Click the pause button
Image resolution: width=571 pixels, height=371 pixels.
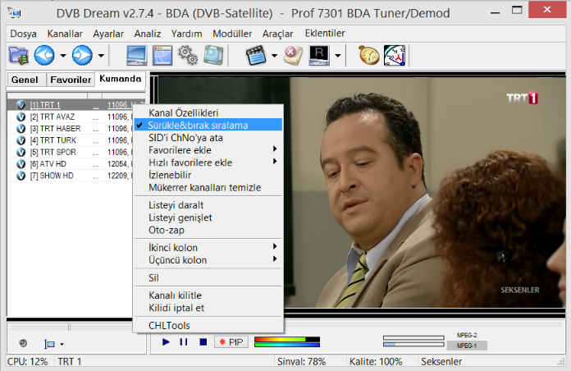184,341
